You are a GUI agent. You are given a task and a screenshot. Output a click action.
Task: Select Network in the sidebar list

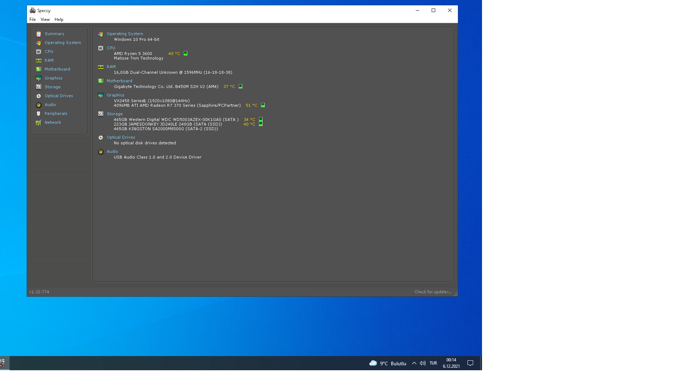[53, 122]
